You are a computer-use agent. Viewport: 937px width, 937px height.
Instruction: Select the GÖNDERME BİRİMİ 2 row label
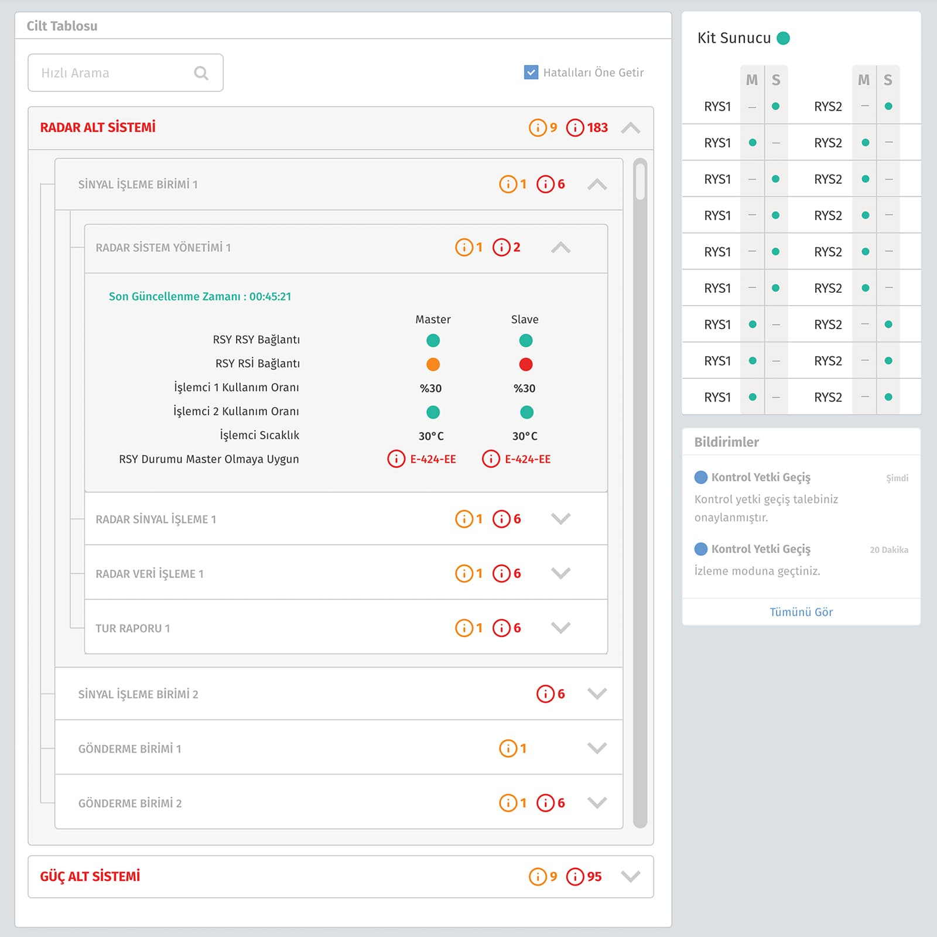click(x=130, y=803)
